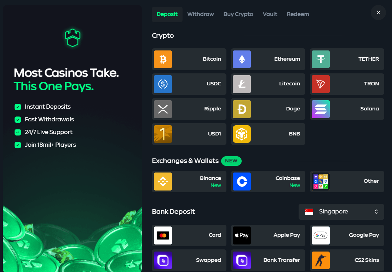Click "This One Pays." green text

(53, 86)
